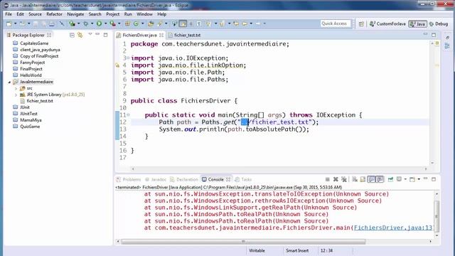Open the Run button dropdown arrow
The height and width of the screenshot is (256, 455).
coord(106,23)
